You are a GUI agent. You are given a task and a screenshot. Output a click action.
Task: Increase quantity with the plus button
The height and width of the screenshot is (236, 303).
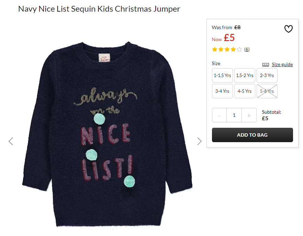tap(249, 115)
